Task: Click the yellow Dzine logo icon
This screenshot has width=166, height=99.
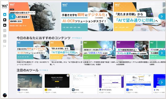Action: [x=46, y=90]
